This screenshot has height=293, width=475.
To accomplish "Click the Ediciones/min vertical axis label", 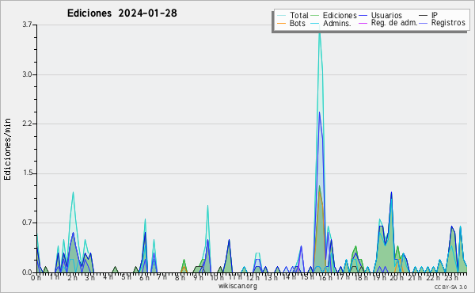I will [x=7, y=149].
